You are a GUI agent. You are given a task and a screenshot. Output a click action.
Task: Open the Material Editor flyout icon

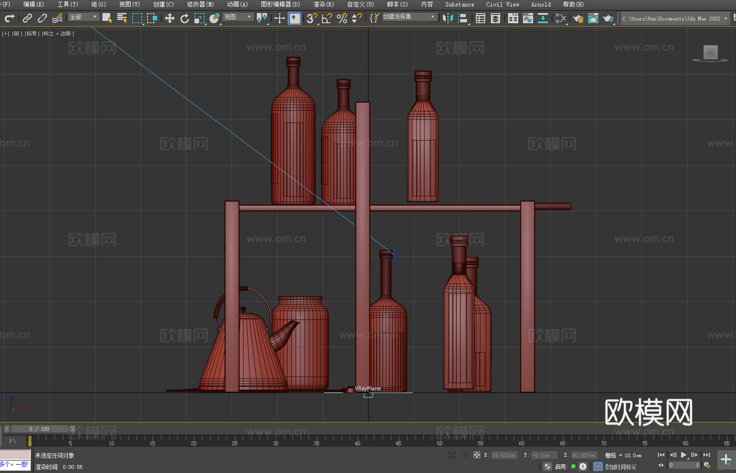(x=561, y=18)
